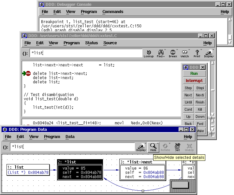Click the 'delete list->next;' source line

pyautogui.click(x=53, y=78)
